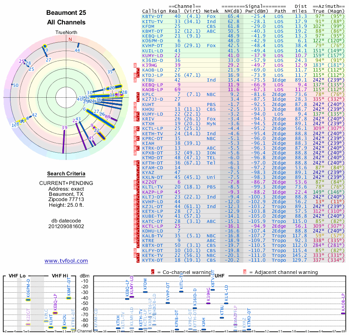
Task: Click channel 35 label on the radar plot
Action: click(x=110, y=72)
